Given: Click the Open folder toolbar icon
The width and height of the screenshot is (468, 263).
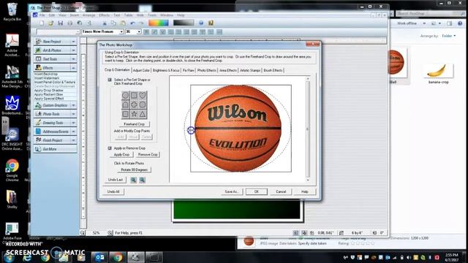Looking at the screenshot, I should [x=50, y=23].
